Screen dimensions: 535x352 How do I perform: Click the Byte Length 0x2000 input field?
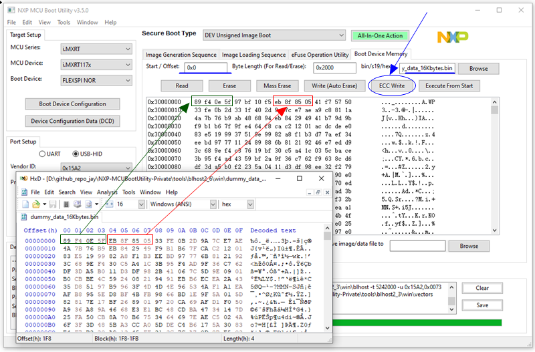point(334,67)
